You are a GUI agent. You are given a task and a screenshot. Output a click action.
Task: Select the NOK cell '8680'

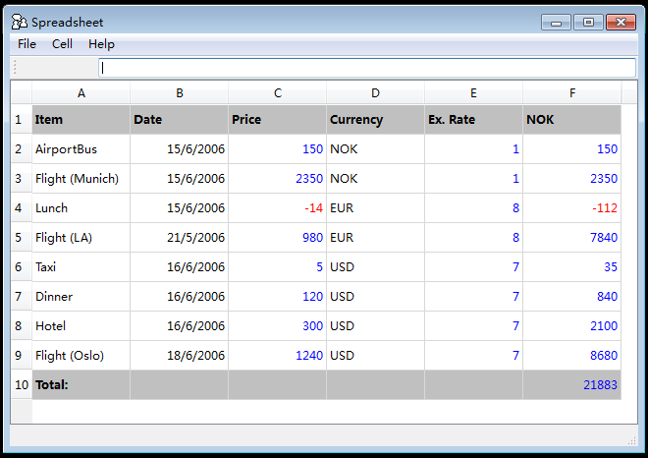[572, 356]
